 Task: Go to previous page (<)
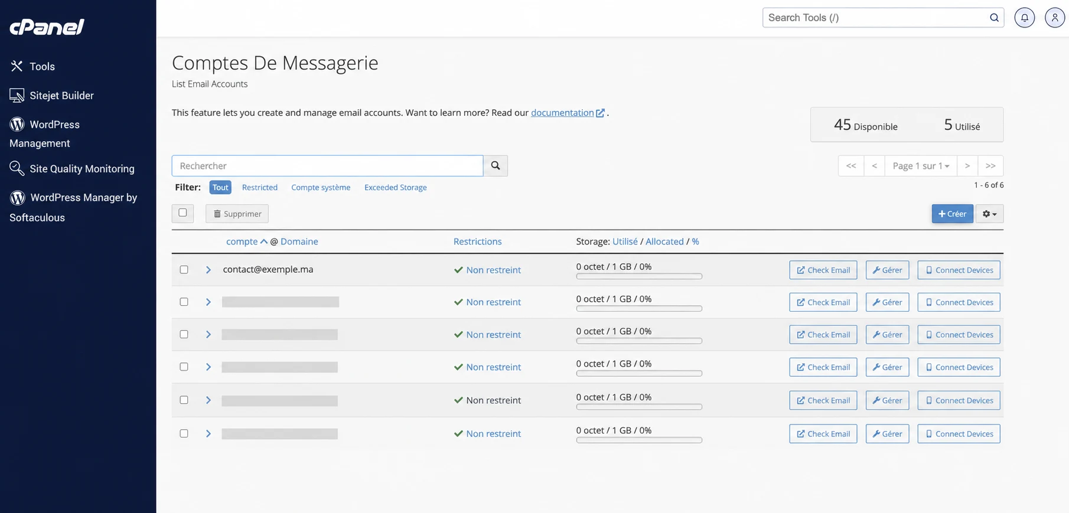click(874, 166)
